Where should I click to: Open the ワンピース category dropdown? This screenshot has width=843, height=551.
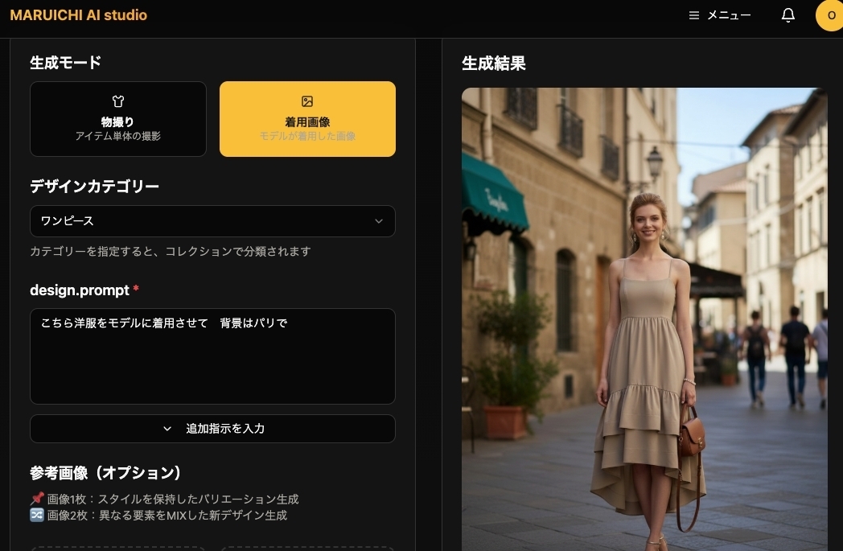coord(212,221)
